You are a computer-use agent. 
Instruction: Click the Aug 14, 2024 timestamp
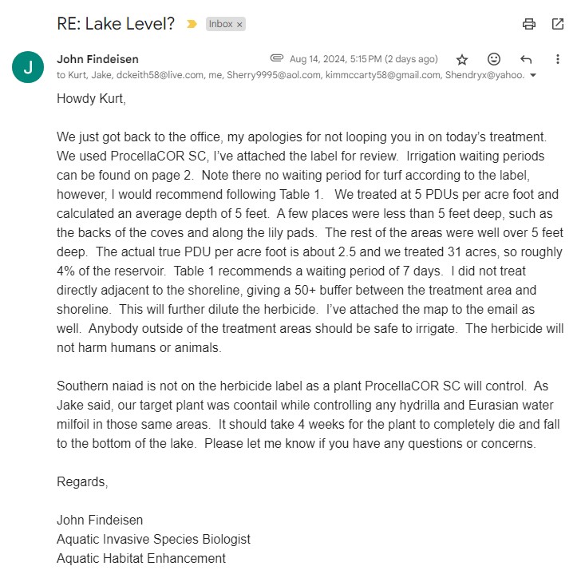[363, 59]
